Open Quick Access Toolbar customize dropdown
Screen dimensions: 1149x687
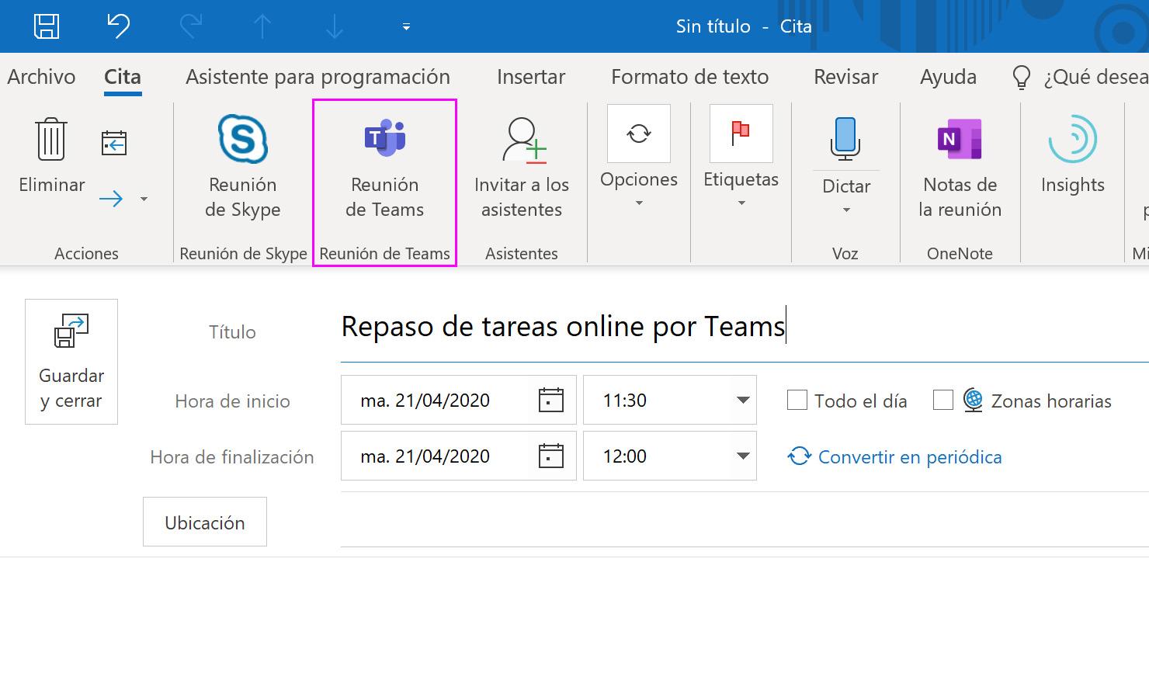click(x=405, y=27)
